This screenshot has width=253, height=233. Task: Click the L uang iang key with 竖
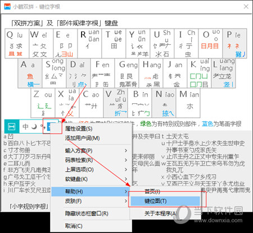point(223,73)
